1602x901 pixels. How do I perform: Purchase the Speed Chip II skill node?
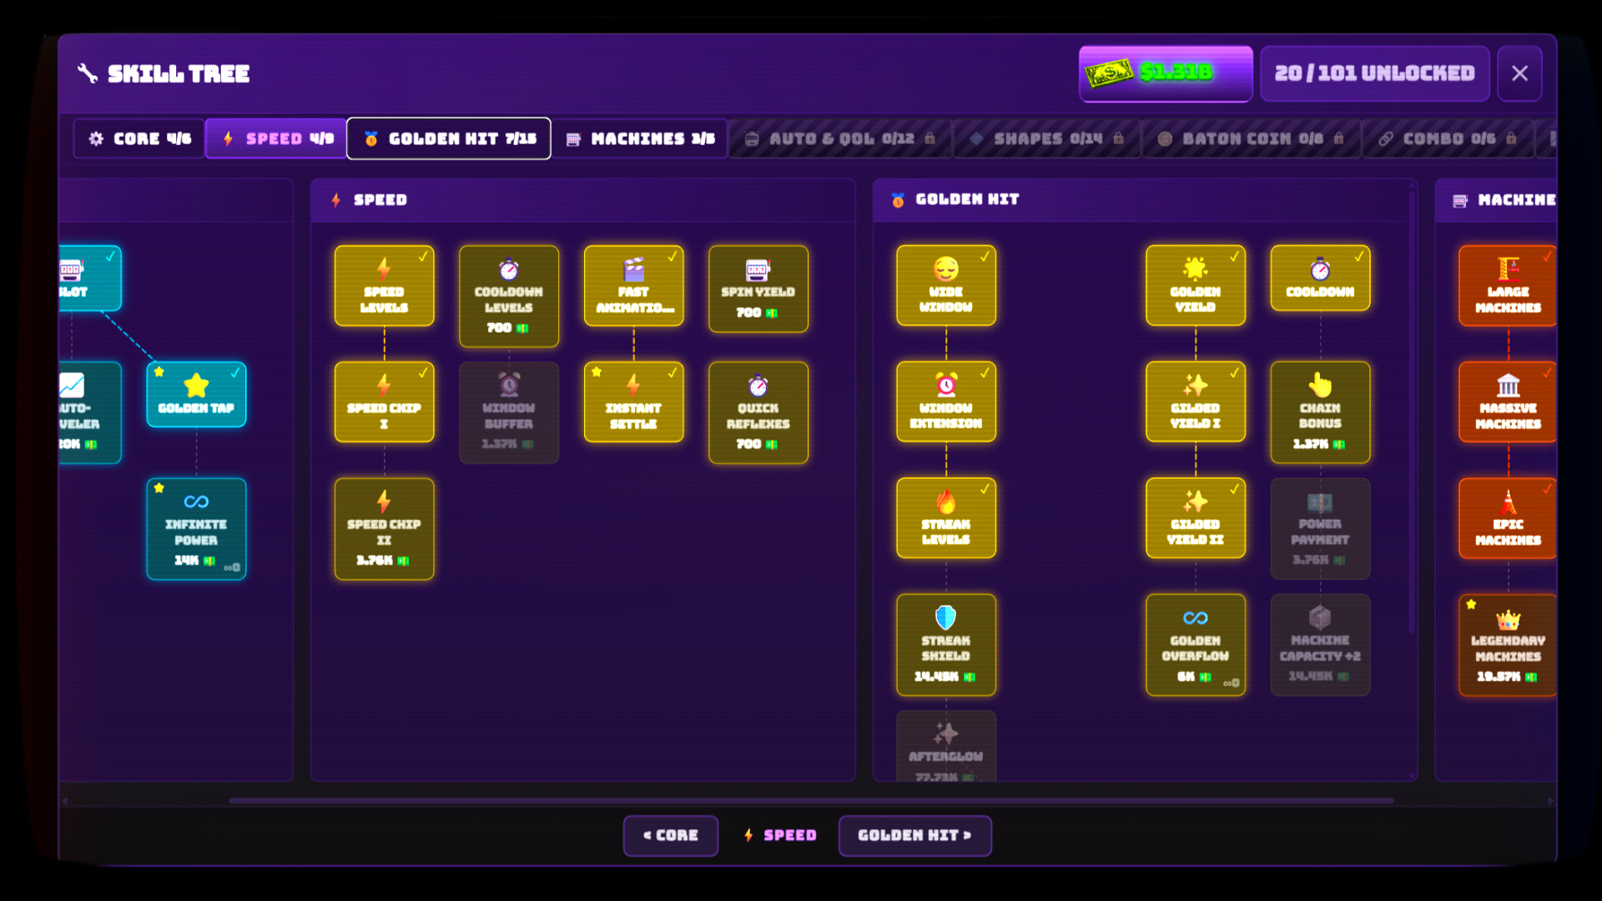tap(384, 528)
